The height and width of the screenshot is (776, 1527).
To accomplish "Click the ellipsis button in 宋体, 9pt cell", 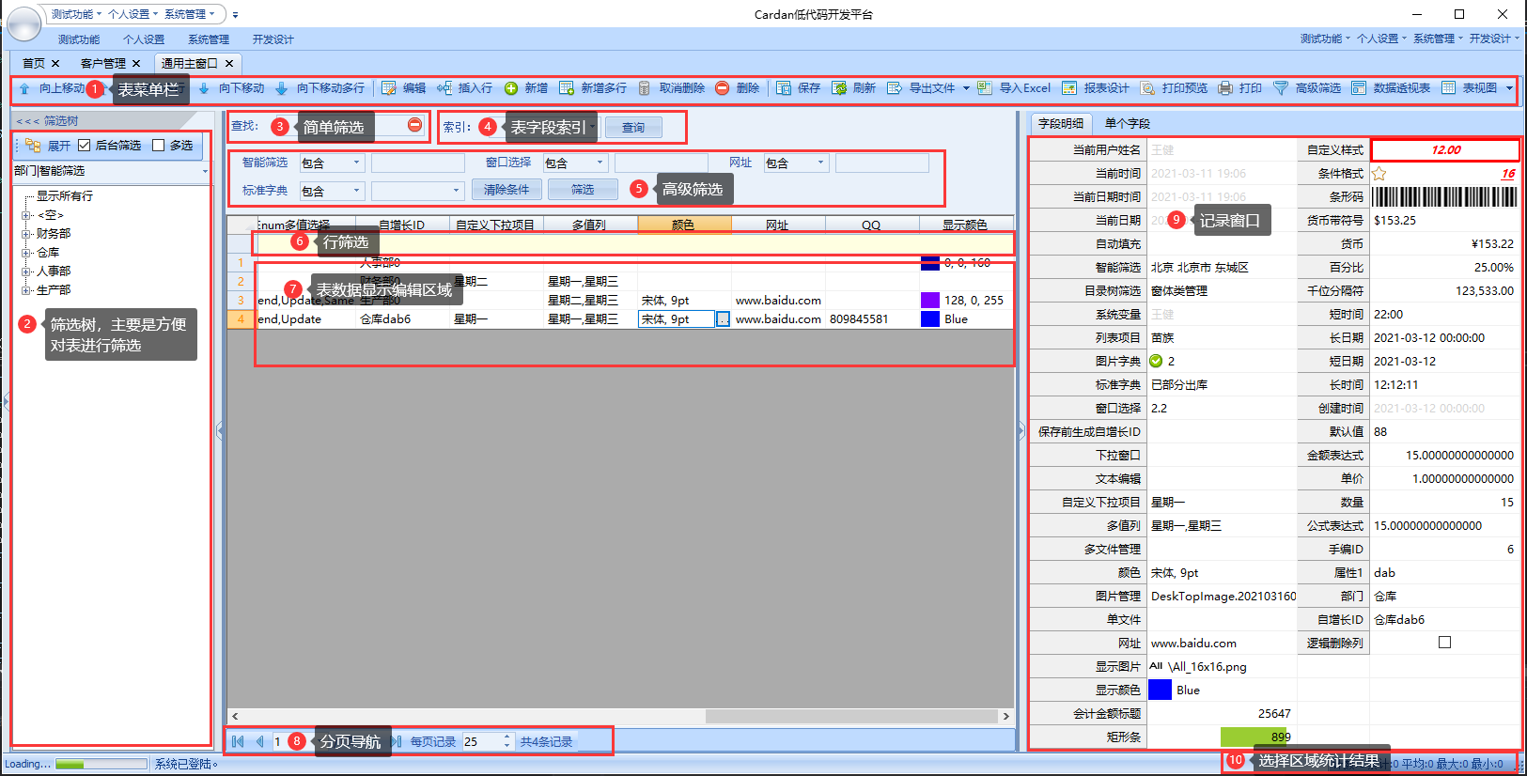I will 723,319.
